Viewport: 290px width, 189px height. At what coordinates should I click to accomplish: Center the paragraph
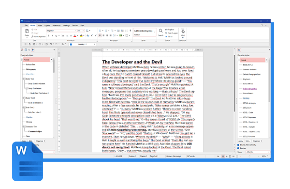pyautogui.click(x=103, y=35)
